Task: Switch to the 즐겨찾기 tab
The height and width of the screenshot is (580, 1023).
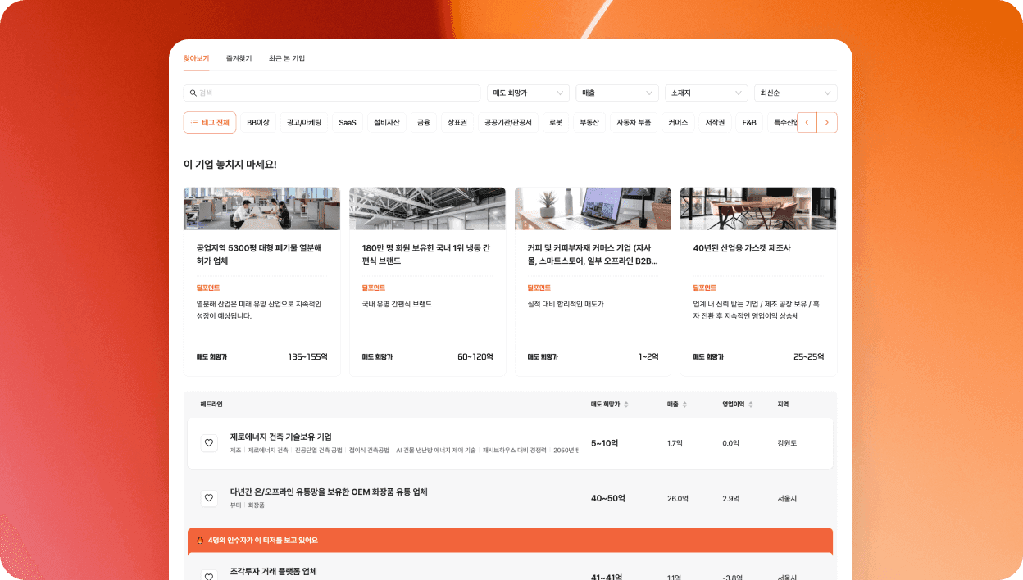Action: [239, 59]
